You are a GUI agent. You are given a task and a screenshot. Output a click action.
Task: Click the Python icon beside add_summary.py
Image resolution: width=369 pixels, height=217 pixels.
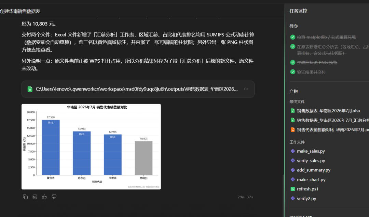(x=292, y=170)
